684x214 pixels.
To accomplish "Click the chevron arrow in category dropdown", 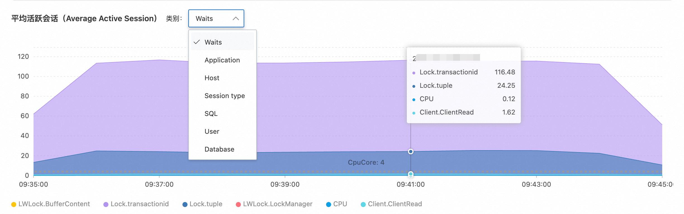I will pos(236,19).
